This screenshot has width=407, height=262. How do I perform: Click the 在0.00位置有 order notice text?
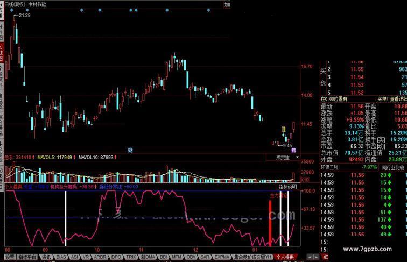click(334, 99)
